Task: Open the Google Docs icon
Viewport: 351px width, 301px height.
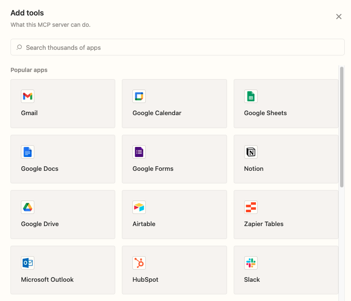Action: (x=28, y=152)
